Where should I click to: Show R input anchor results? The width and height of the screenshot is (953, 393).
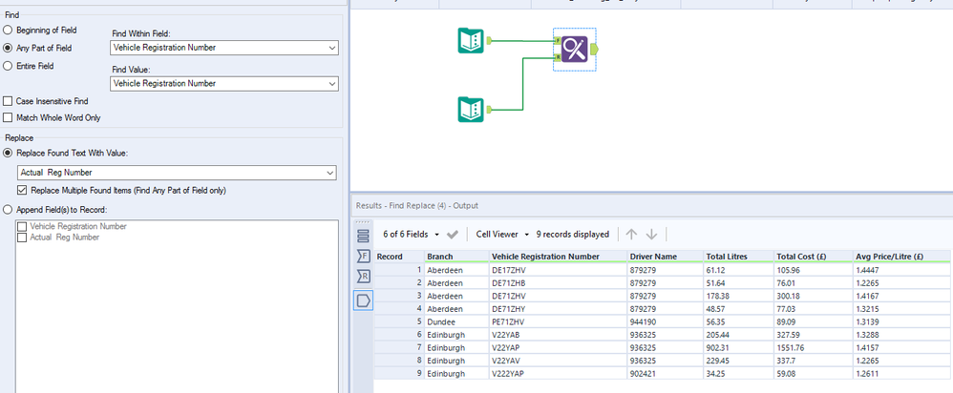(x=363, y=277)
